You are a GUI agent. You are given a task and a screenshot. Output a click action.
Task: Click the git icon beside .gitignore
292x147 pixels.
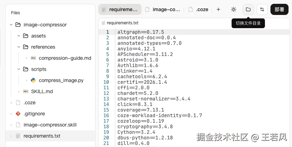pyautogui.click(x=18, y=114)
